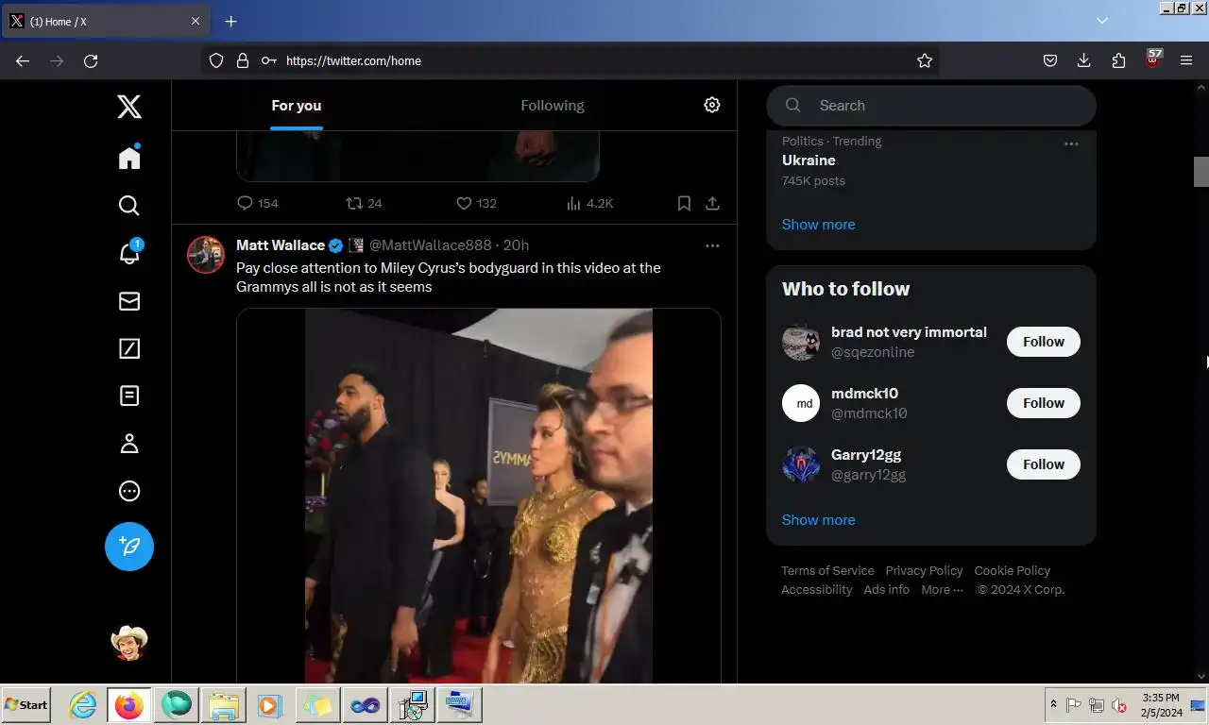The height and width of the screenshot is (725, 1209).
Task: Open Explore via magnifier sidebar icon
Action: (x=129, y=205)
